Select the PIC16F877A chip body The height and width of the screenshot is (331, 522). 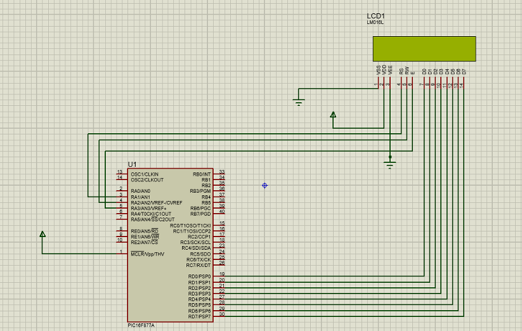click(x=170, y=245)
